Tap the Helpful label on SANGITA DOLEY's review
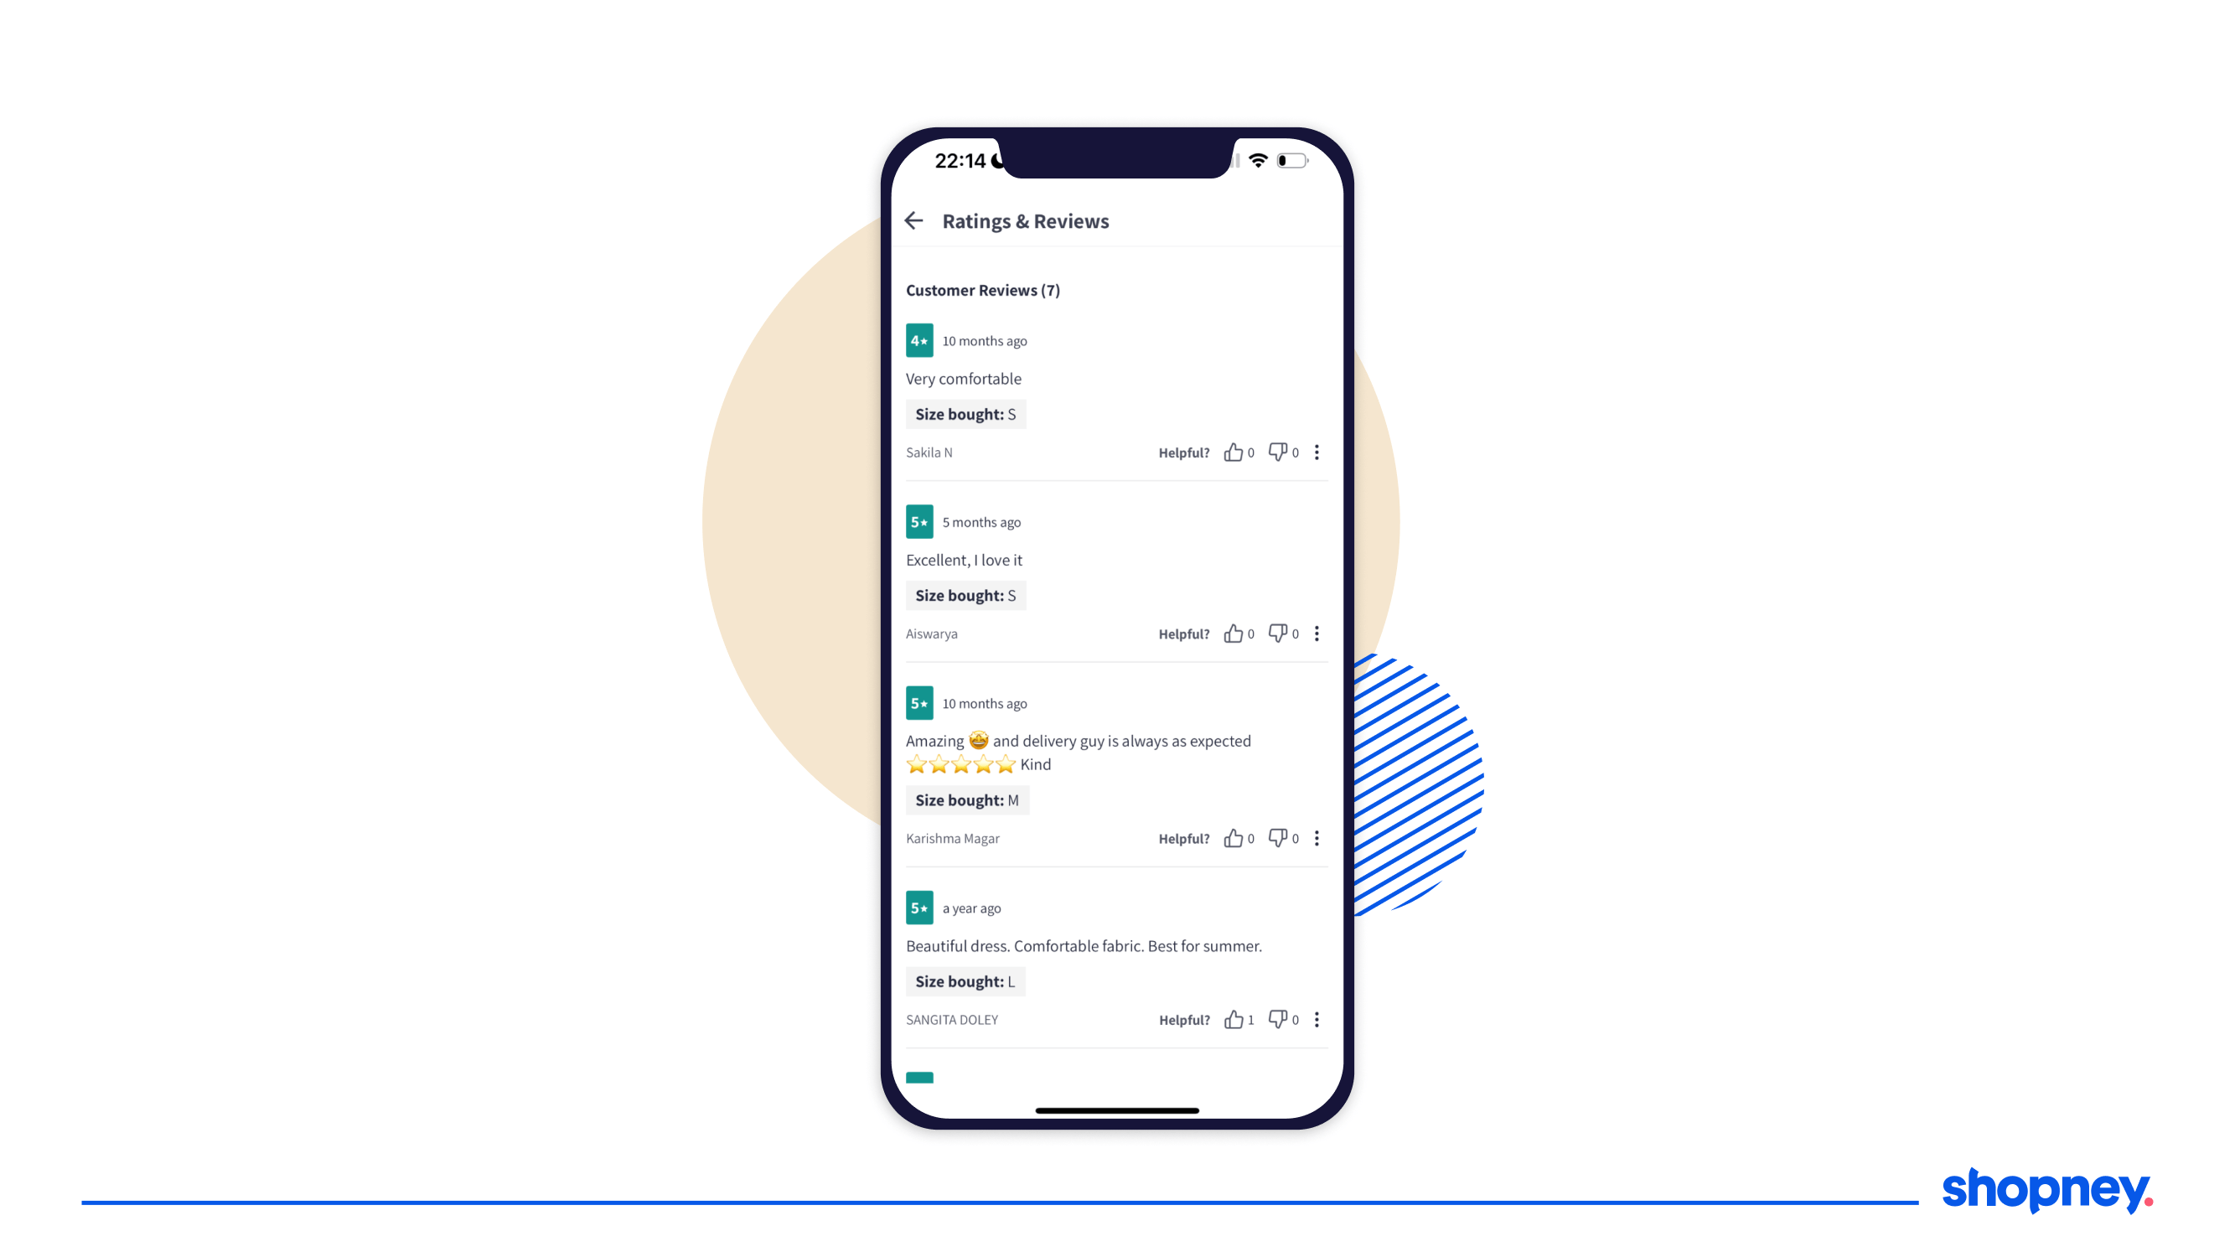 [1182, 1019]
